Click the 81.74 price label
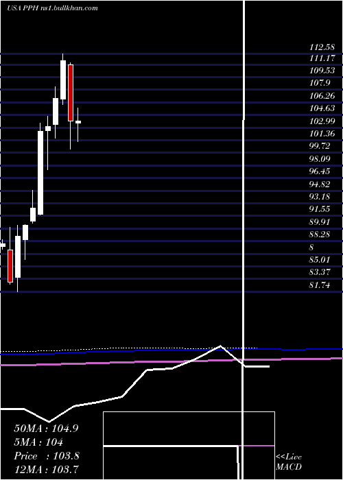The image size is (343, 480). pos(320,285)
